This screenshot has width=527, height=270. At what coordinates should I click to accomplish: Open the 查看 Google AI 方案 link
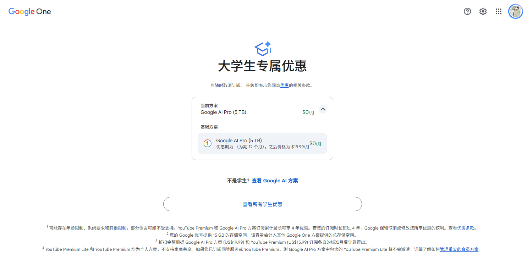pyautogui.click(x=275, y=181)
